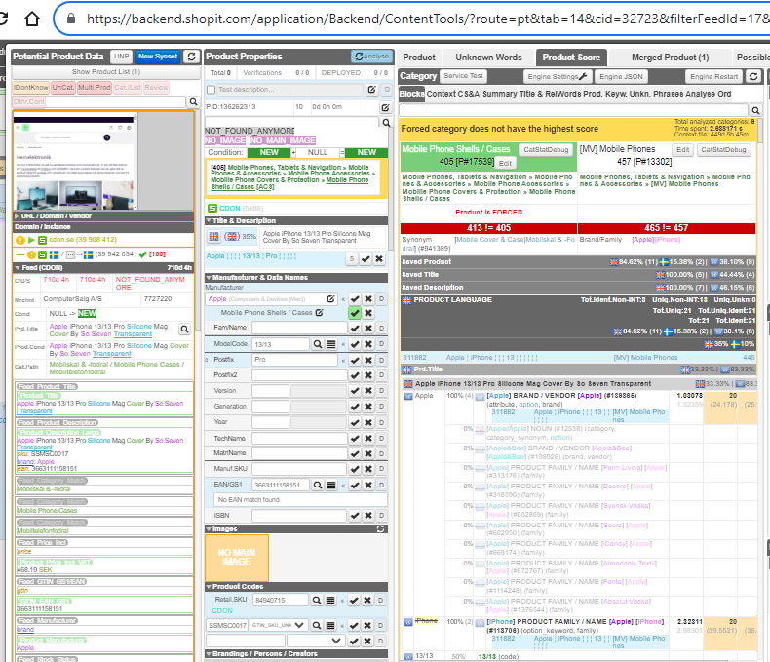Screen dimensions: 770x662
Task: Click Show Product List (1)
Action: pyautogui.click(x=106, y=72)
